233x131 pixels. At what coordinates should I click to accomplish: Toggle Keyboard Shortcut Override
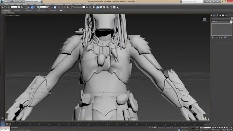pos(55,7)
